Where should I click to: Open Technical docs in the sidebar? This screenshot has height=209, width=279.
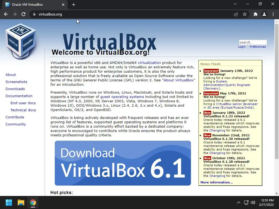(23, 110)
